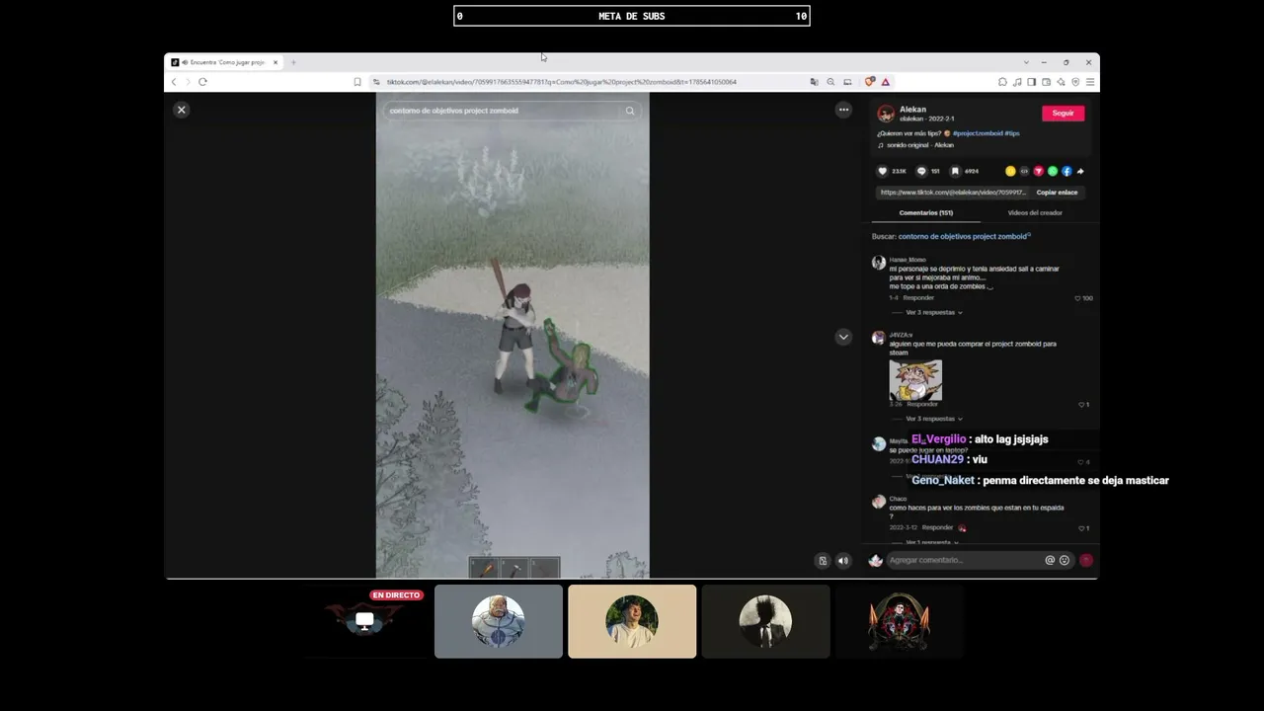Reply to the comment about buying Project Zomboid
The height and width of the screenshot is (711, 1264).
[x=922, y=404]
